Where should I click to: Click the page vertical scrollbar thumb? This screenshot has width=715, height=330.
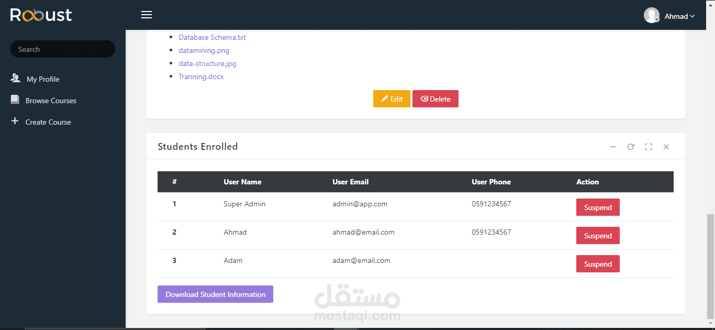710,266
